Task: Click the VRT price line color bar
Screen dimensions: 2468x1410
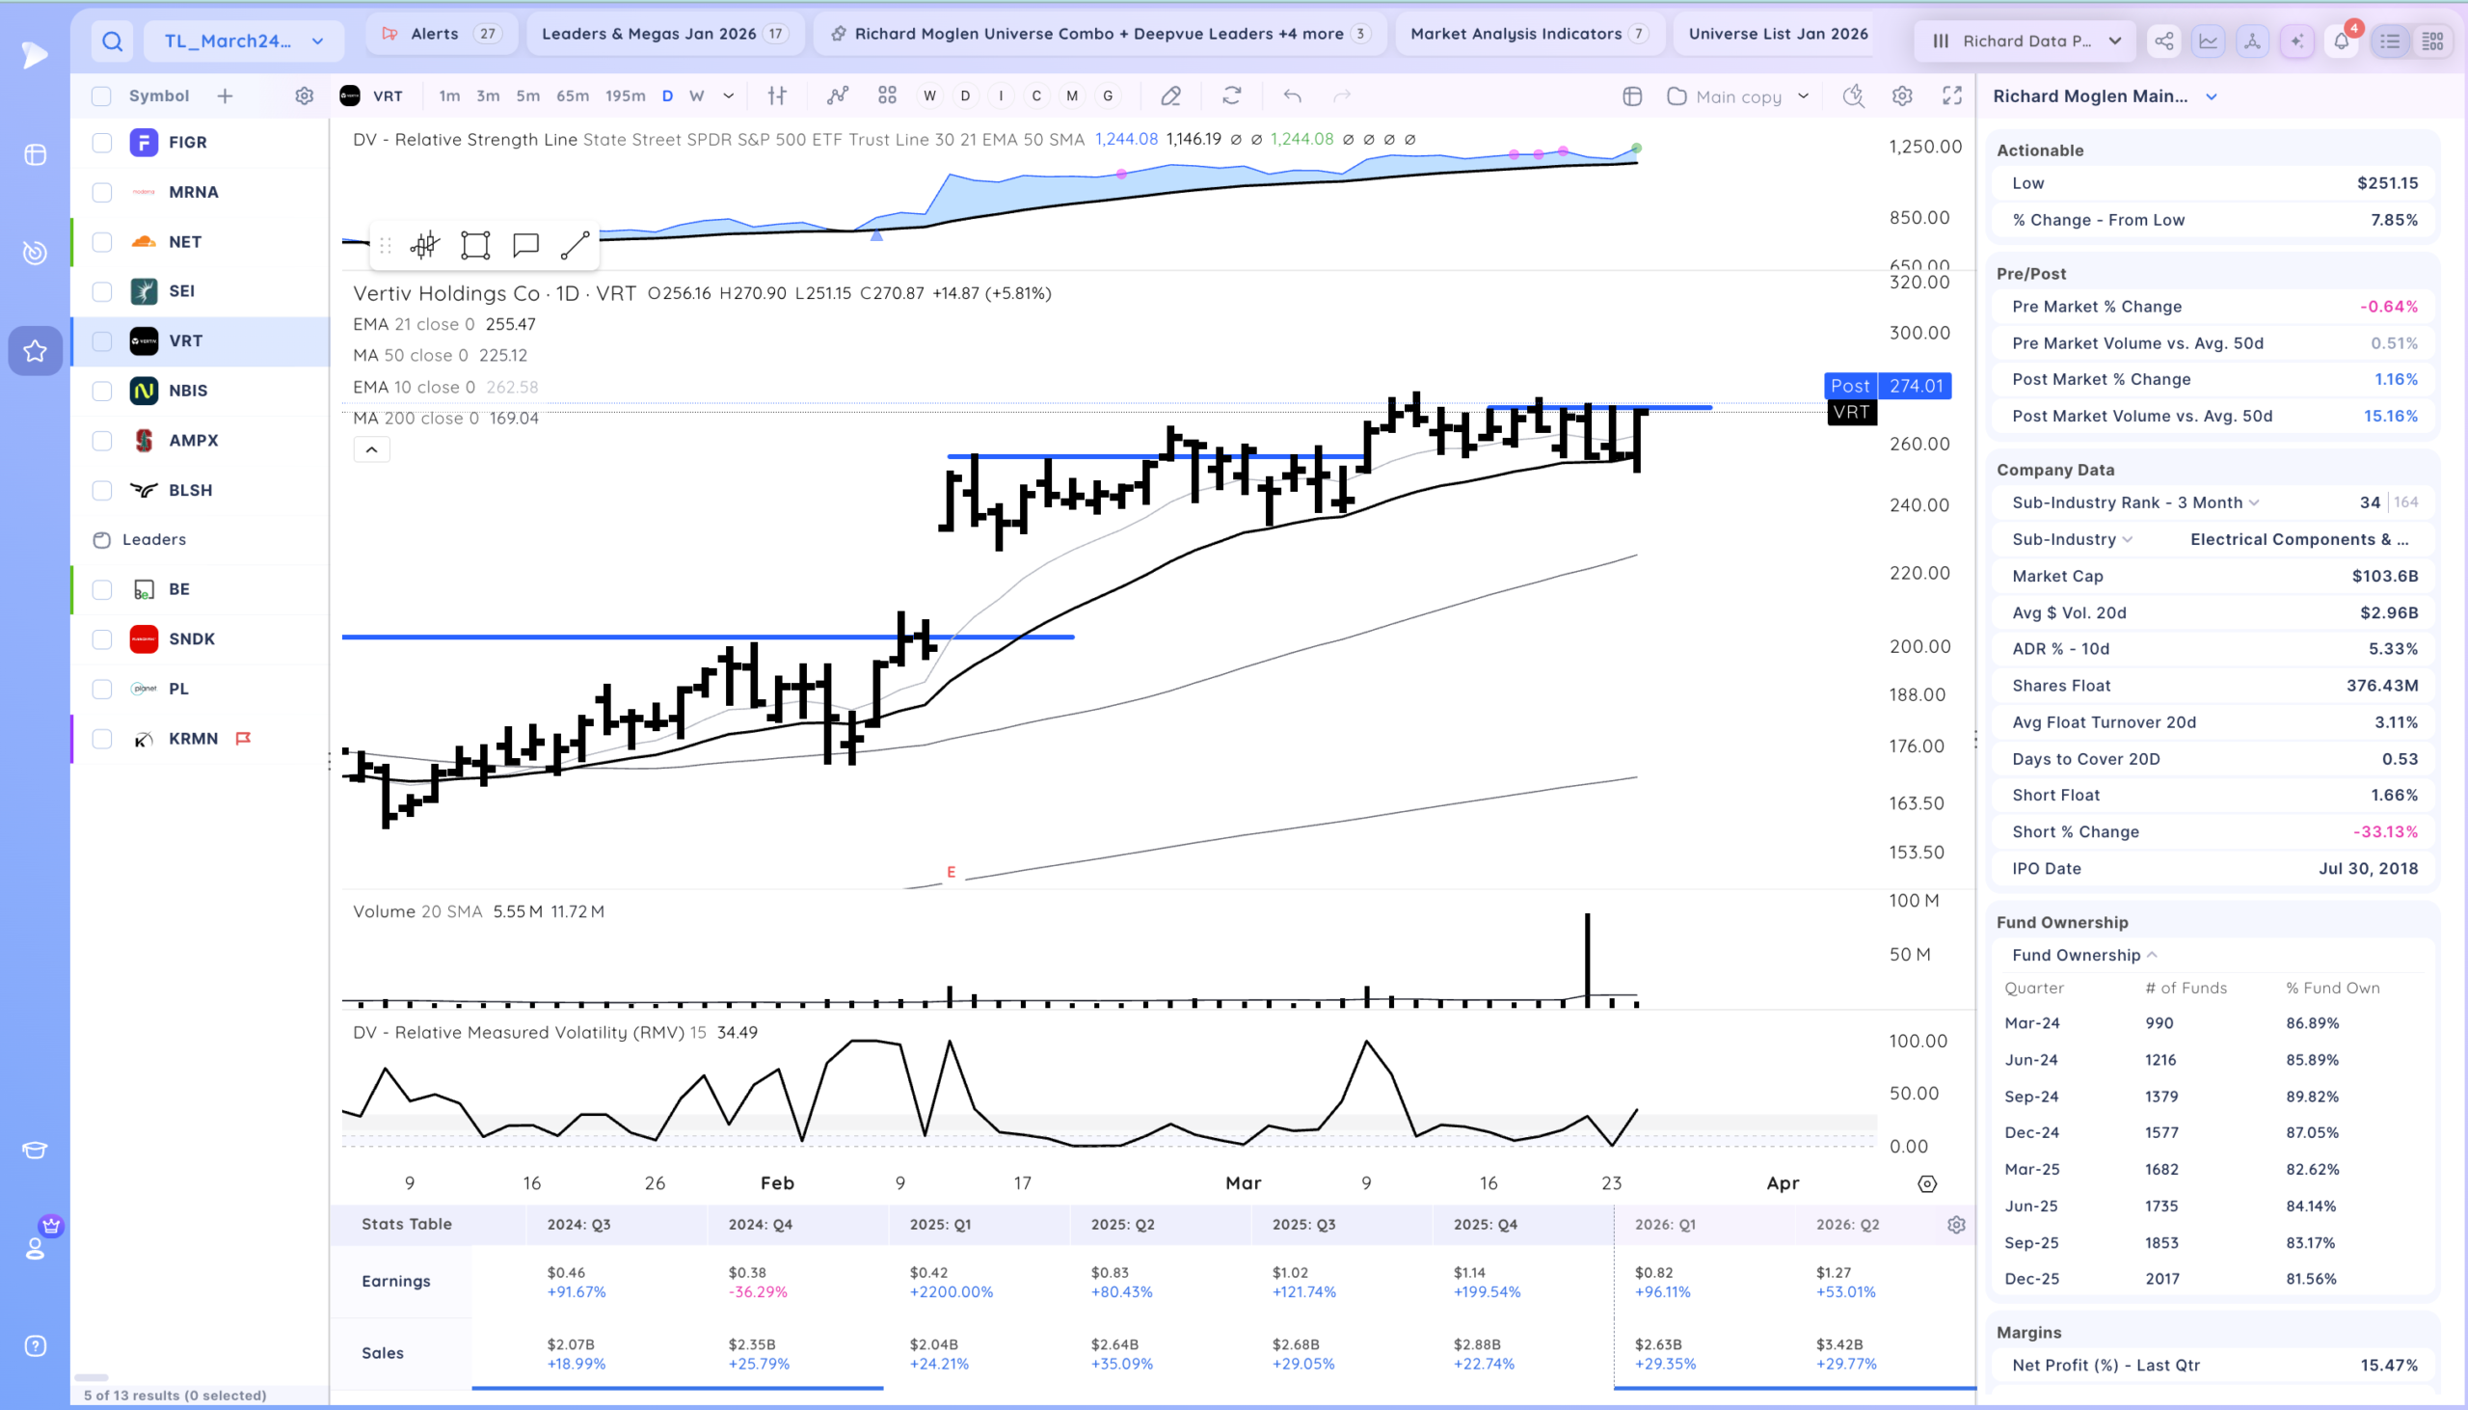Action: coord(1598,408)
